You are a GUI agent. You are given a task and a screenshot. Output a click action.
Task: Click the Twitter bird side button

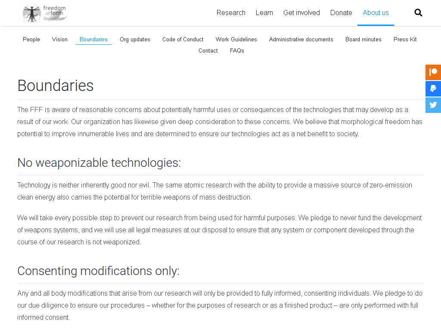pos(433,105)
